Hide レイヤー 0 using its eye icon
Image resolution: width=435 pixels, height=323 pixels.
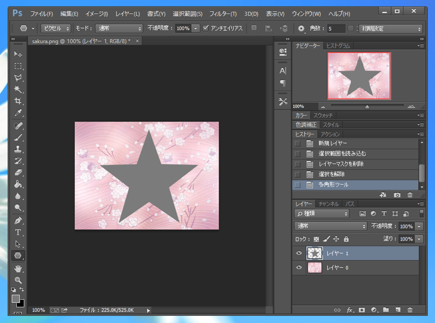click(x=299, y=268)
